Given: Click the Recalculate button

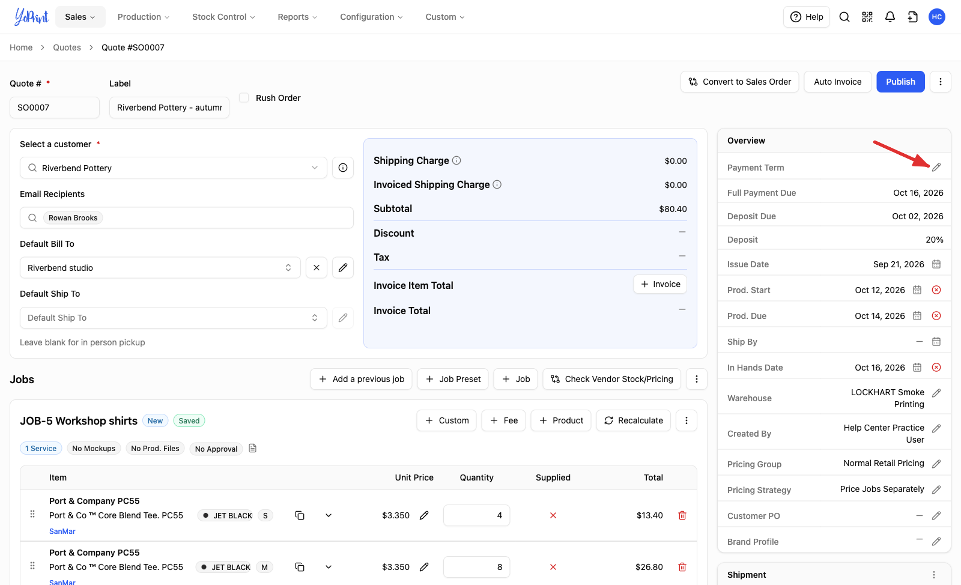Looking at the screenshot, I should (x=634, y=420).
